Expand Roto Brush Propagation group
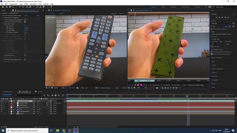The width and height of the screenshot is (237, 133). click(3, 17)
